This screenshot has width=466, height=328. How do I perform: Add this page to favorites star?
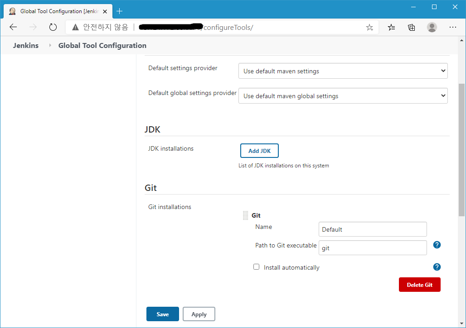tap(369, 28)
